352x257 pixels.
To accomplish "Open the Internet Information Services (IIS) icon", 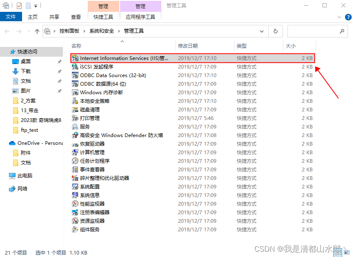I will coord(75,58).
